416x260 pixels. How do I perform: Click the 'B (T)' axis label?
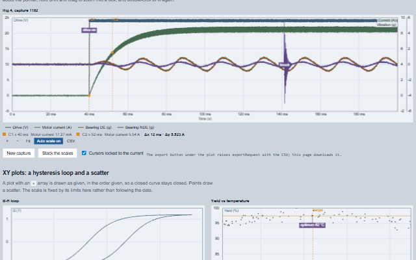point(18,211)
